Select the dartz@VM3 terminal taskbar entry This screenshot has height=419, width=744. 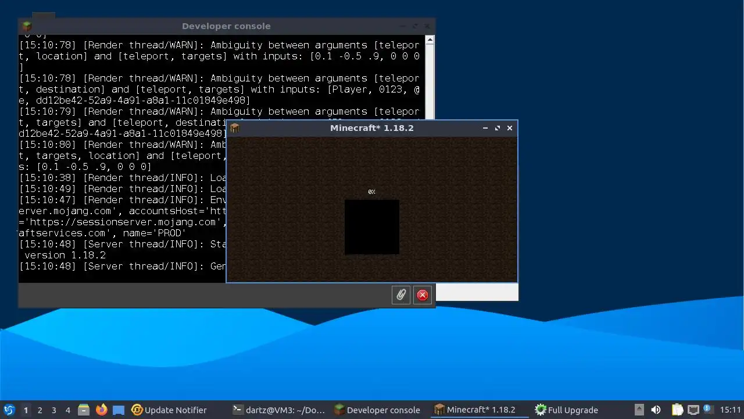[x=278, y=410]
